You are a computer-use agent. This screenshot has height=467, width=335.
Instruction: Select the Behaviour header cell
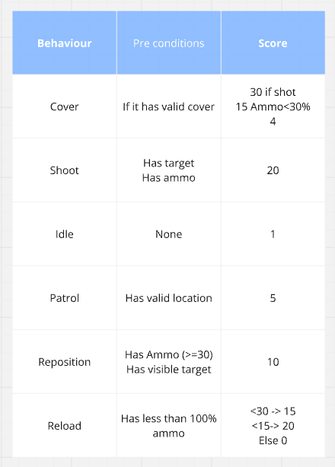click(x=65, y=43)
